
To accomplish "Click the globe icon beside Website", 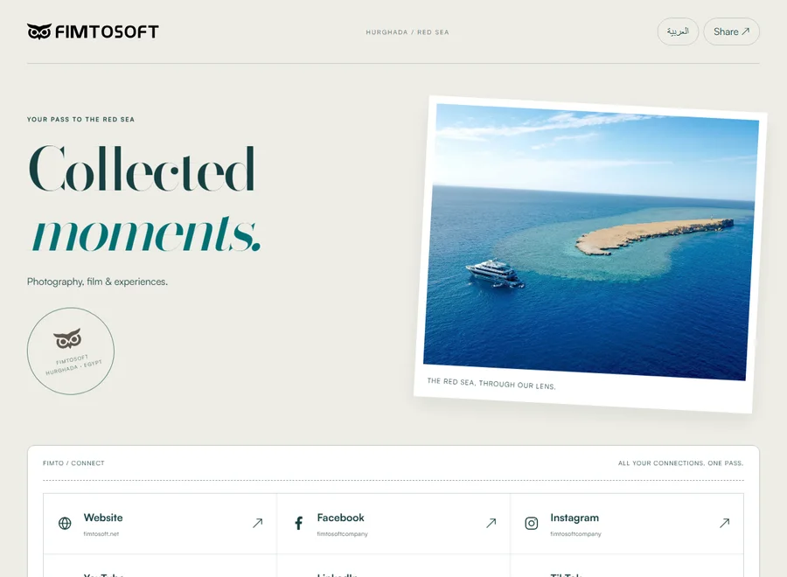I will click(65, 524).
